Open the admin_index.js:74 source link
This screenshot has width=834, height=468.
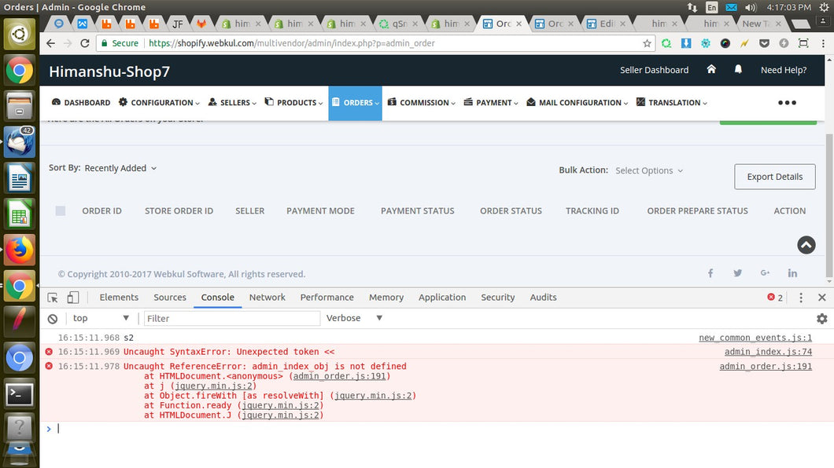[x=768, y=352]
